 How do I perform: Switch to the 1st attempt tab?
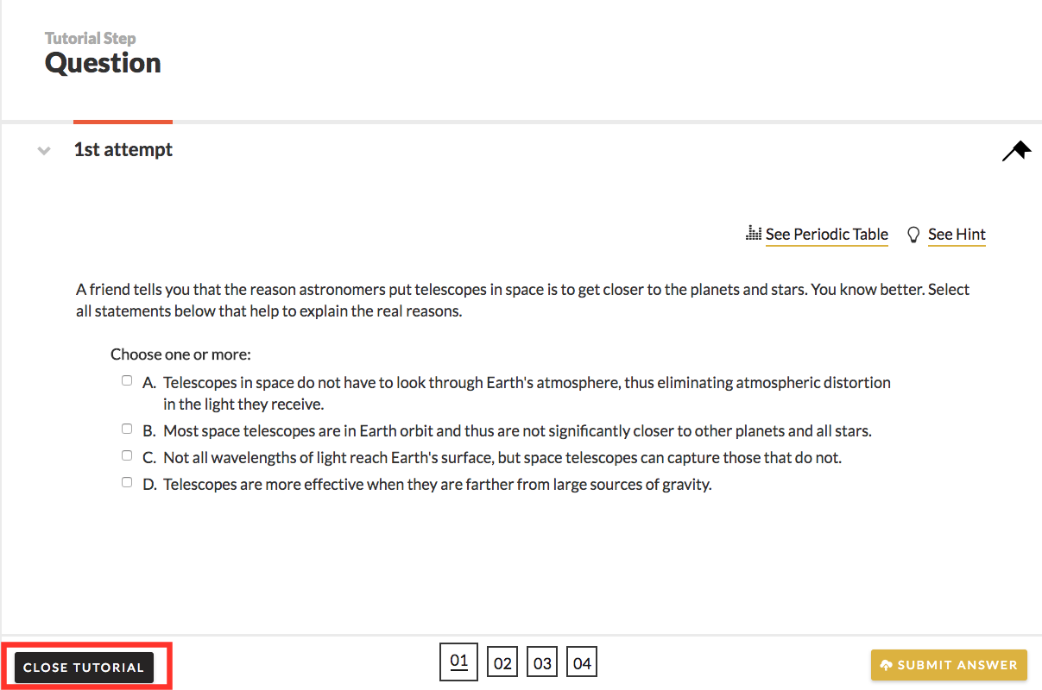point(123,149)
